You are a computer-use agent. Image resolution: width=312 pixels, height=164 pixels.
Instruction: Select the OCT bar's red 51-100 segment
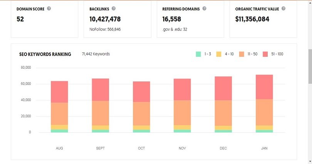point(141,92)
